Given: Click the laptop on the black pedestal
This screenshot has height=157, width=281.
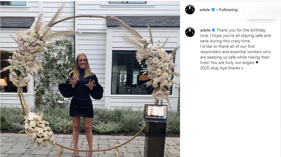Looking at the screenshot, I should point(156,112).
